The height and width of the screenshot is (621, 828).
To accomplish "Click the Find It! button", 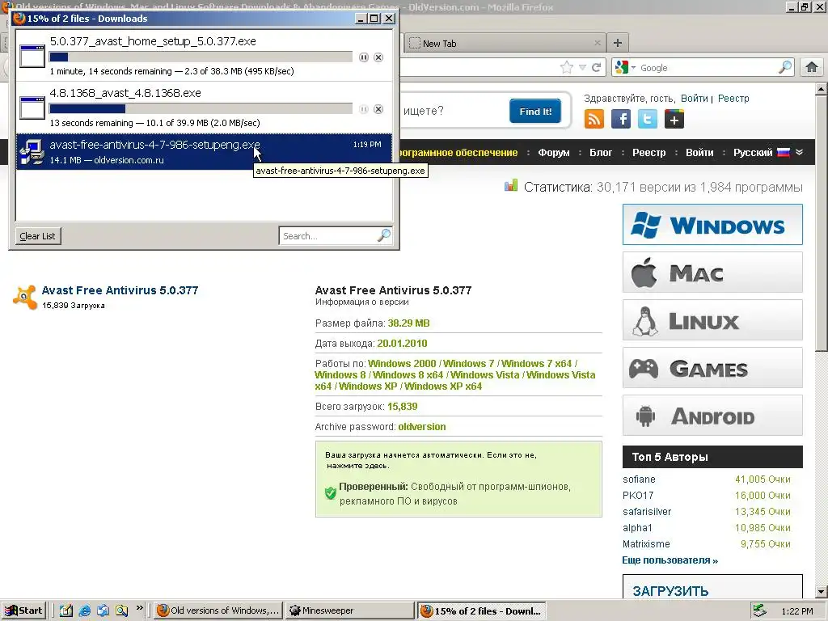I will (535, 111).
